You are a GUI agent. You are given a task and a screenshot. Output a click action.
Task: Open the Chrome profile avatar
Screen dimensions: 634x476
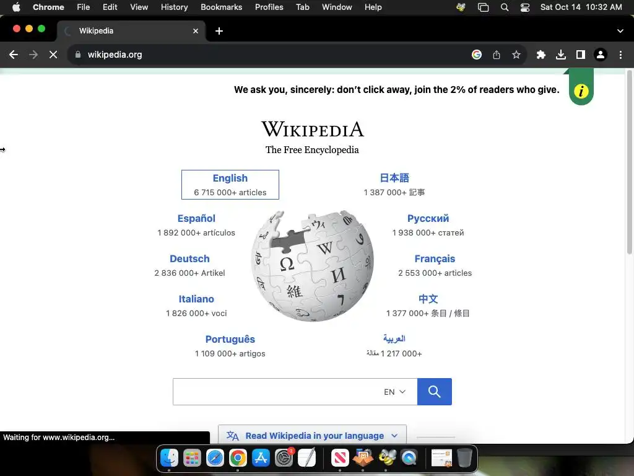click(x=601, y=55)
